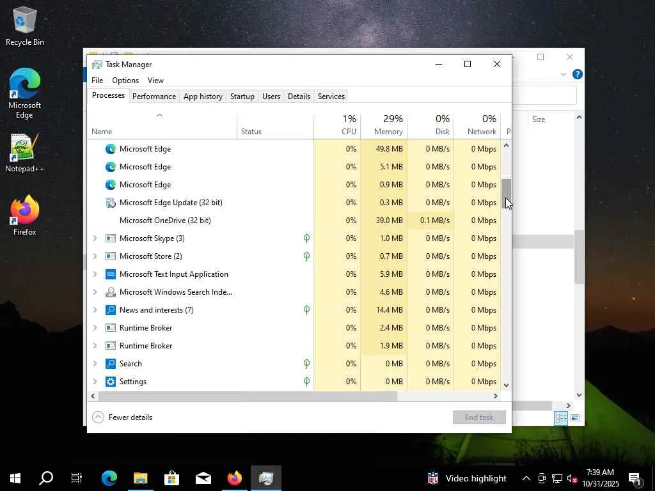Select the Microsoft OneDrive (32 bit) row
655x491 pixels.
(x=294, y=221)
